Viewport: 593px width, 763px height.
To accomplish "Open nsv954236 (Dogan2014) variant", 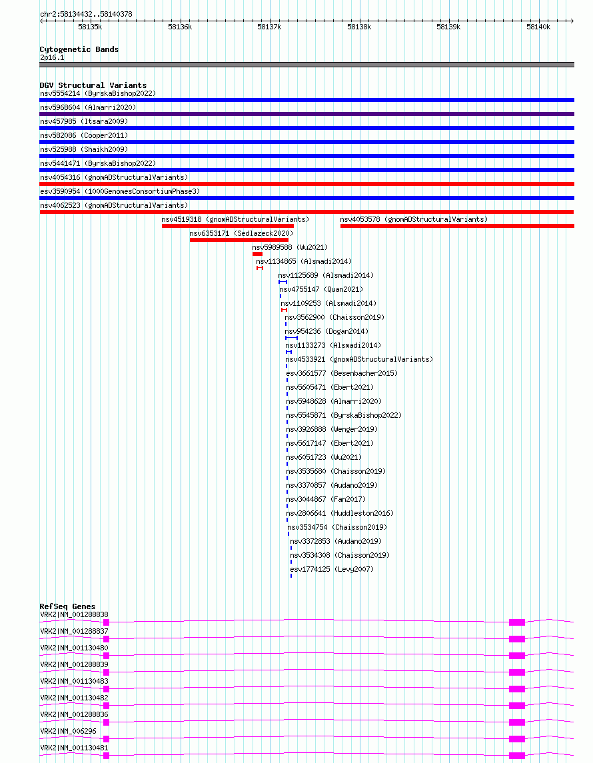I will [x=327, y=331].
